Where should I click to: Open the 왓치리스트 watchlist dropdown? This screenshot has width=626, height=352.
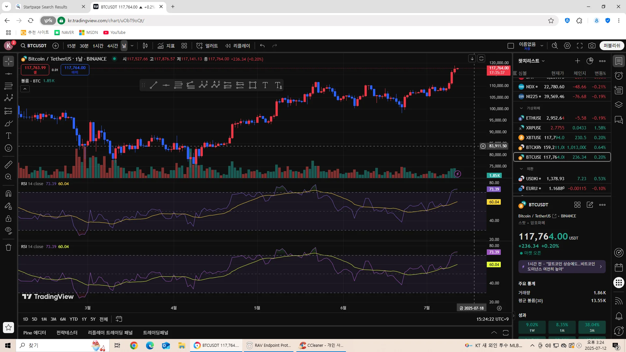[531, 61]
